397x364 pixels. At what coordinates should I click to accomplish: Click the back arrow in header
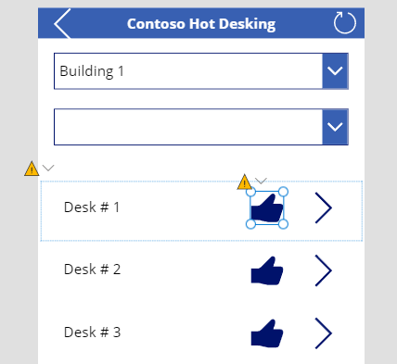click(x=62, y=23)
